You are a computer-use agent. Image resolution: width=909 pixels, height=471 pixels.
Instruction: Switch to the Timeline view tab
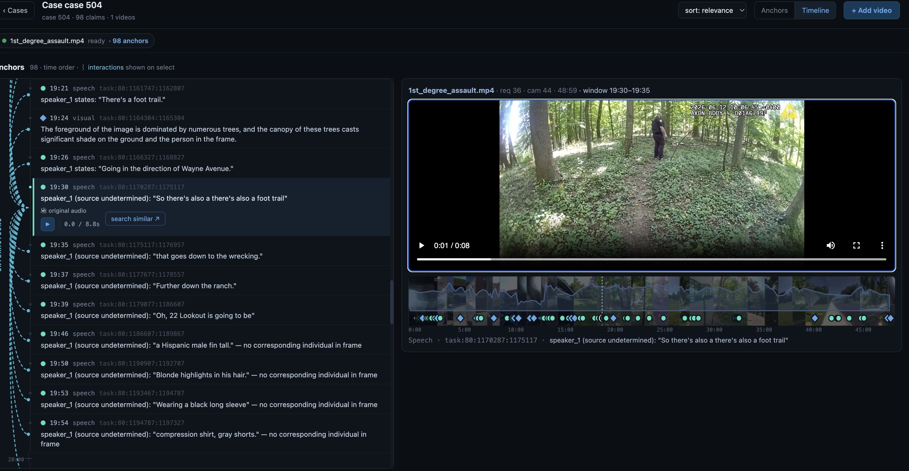click(x=815, y=10)
